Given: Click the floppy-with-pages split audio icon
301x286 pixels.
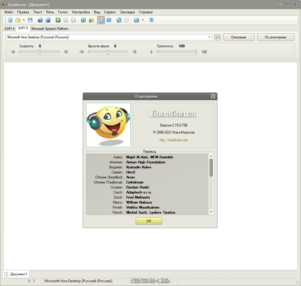Looking at the screenshot, I should tap(48, 20).
